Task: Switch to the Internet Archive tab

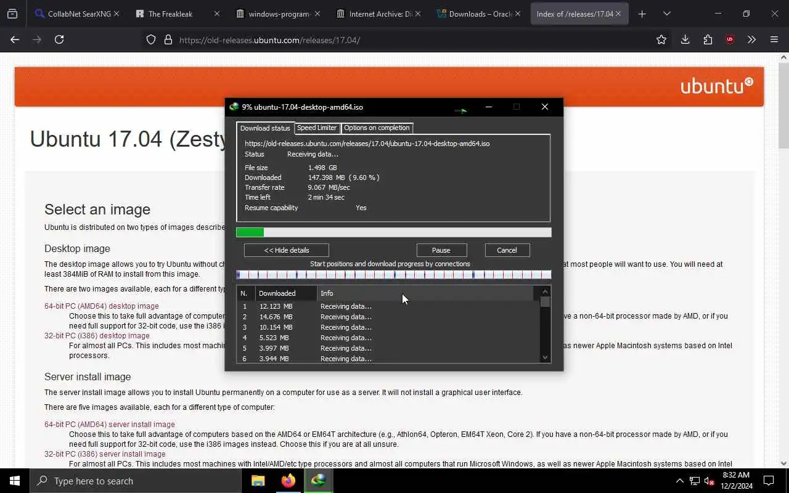Action: (x=380, y=14)
